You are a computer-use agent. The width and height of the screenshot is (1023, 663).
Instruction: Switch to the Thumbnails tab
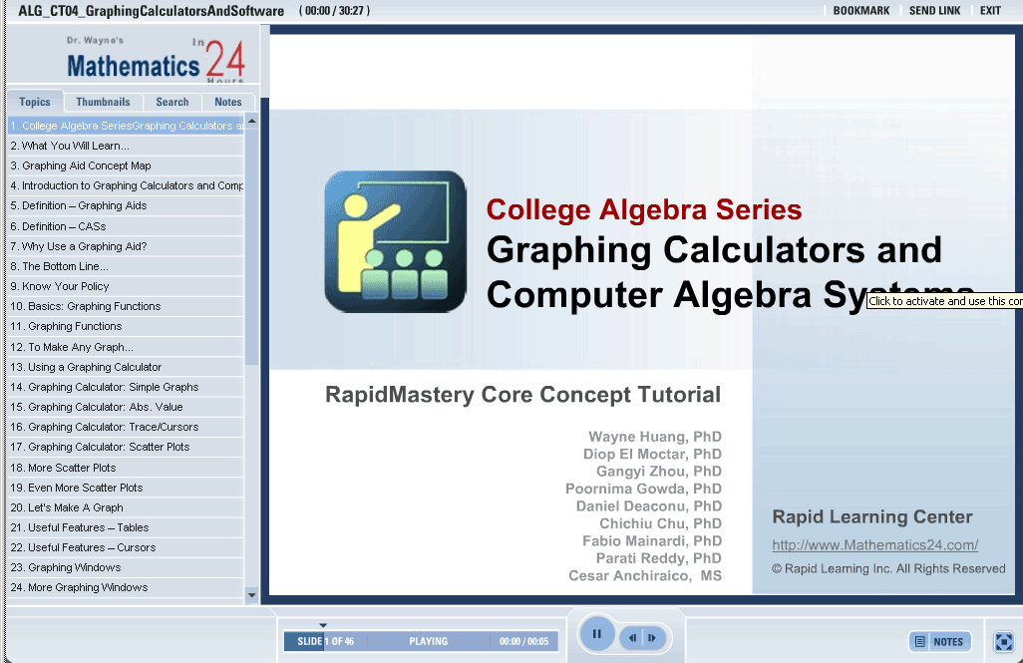pyautogui.click(x=103, y=102)
